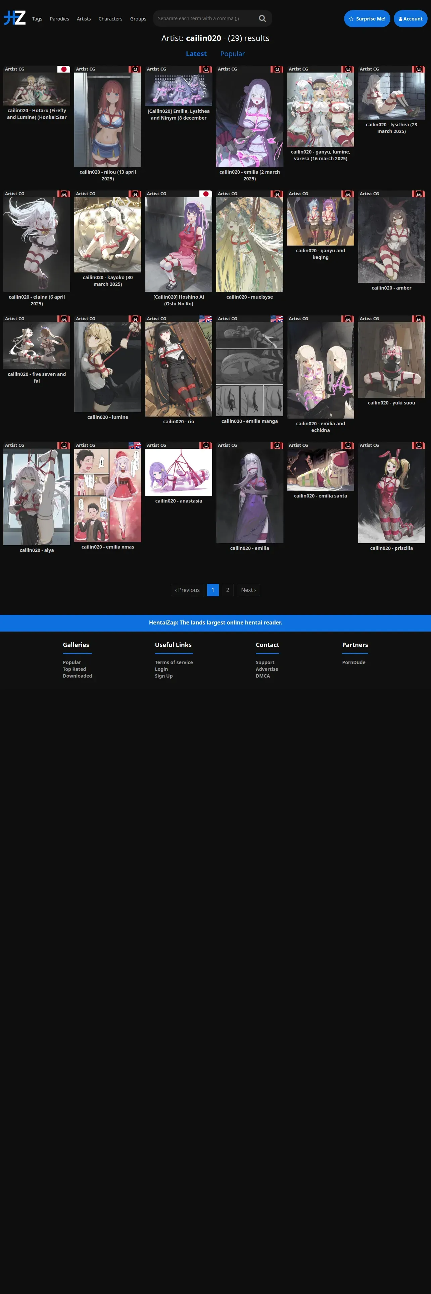
Task: Click the Surprise Me! button
Action: click(367, 18)
